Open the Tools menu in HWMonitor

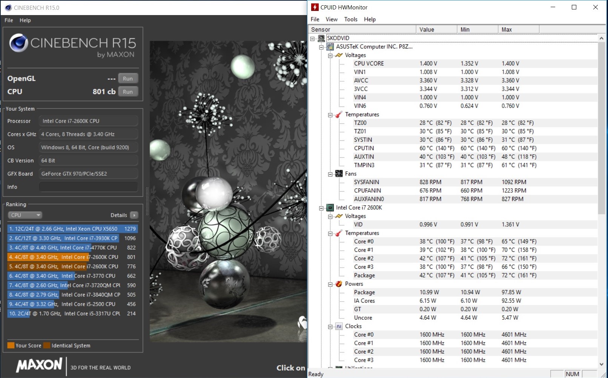[x=350, y=19]
